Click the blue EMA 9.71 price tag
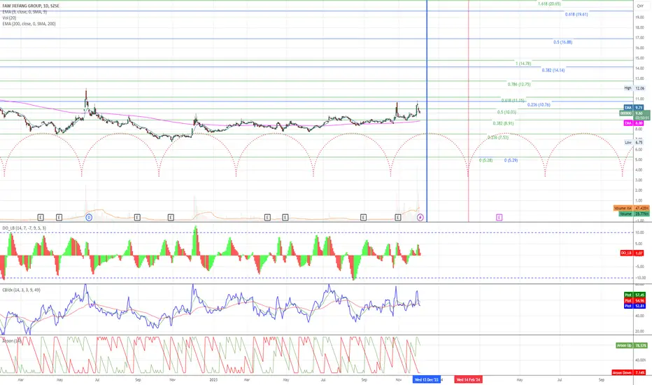652x385 pixels. coord(634,108)
